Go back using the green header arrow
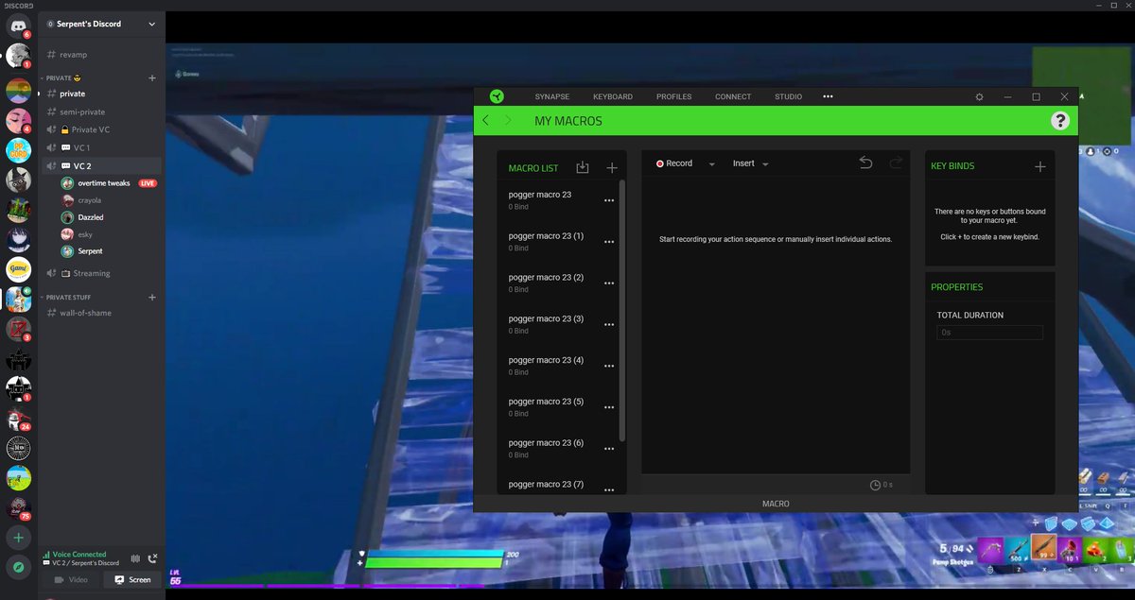The image size is (1135, 600). (x=486, y=120)
